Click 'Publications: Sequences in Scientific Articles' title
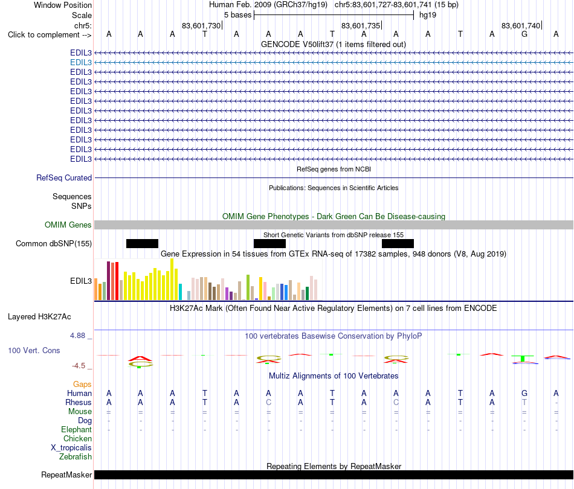Image resolution: width=574 pixels, height=489 pixels. pos(334,188)
